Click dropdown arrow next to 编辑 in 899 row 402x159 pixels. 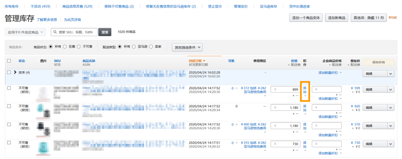coord(390,90)
